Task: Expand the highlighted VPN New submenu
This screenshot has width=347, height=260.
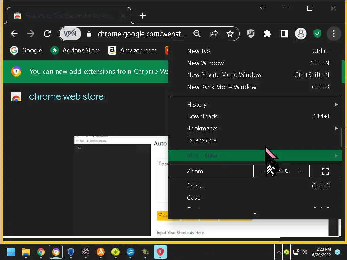Action: 255,156
